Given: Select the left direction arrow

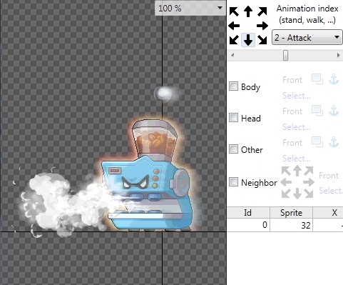Looking at the screenshot, I should click(x=234, y=26).
